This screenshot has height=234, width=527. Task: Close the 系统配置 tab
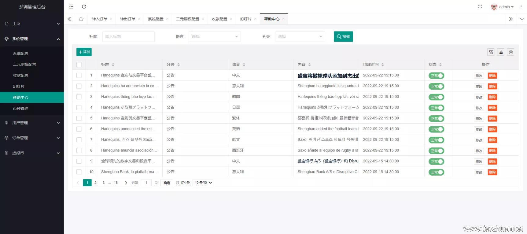click(167, 19)
